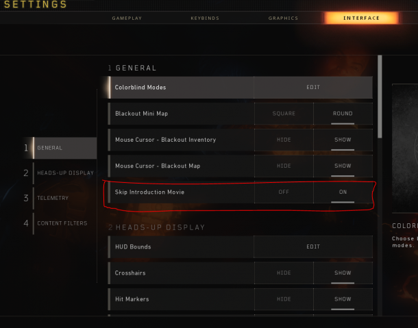Jump to General section in sidebar

point(60,148)
